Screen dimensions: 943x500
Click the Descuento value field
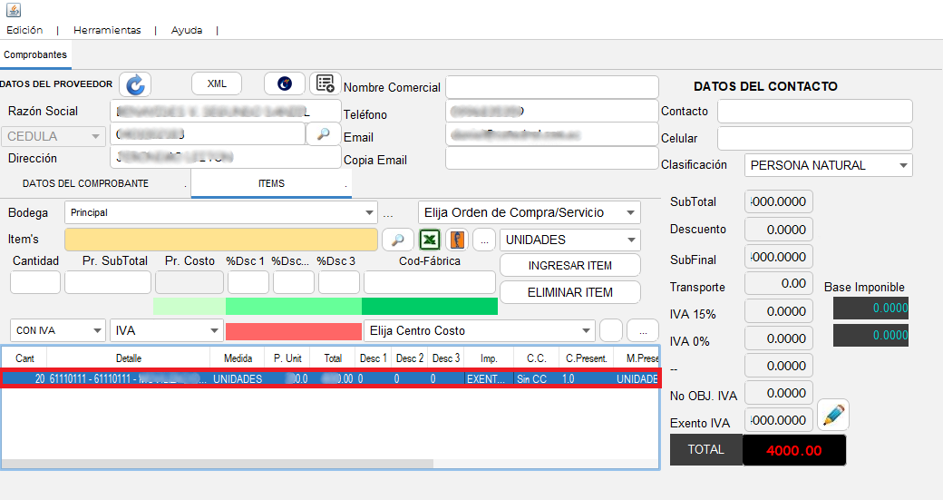779,230
